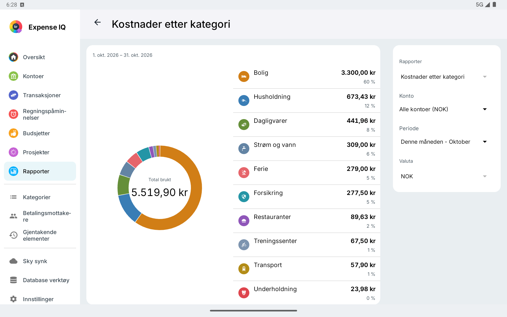Screen dimensions: 507x317
Task: Open Restauranter 89,63 kr row
Action: [x=307, y=221]
